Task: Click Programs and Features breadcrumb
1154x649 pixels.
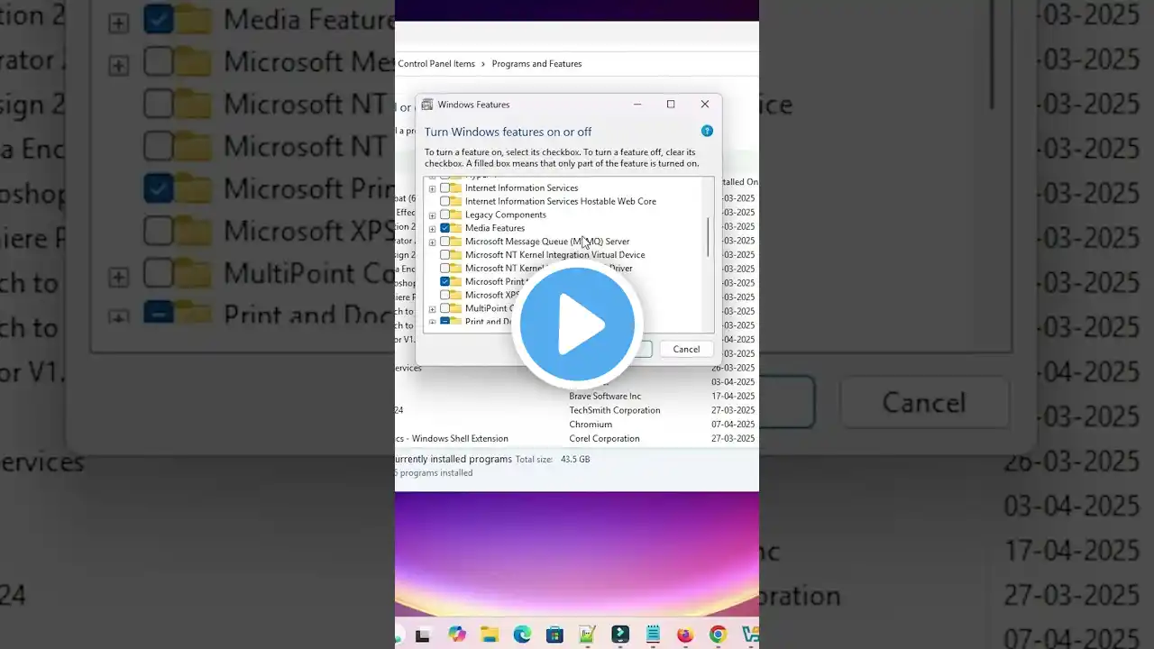Action: point(536,64)
